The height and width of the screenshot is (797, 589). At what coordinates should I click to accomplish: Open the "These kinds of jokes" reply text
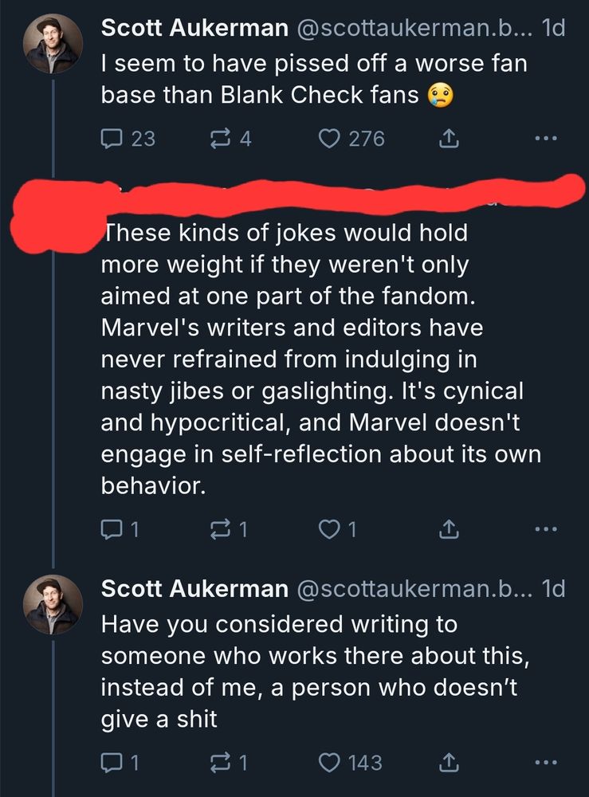319,359
